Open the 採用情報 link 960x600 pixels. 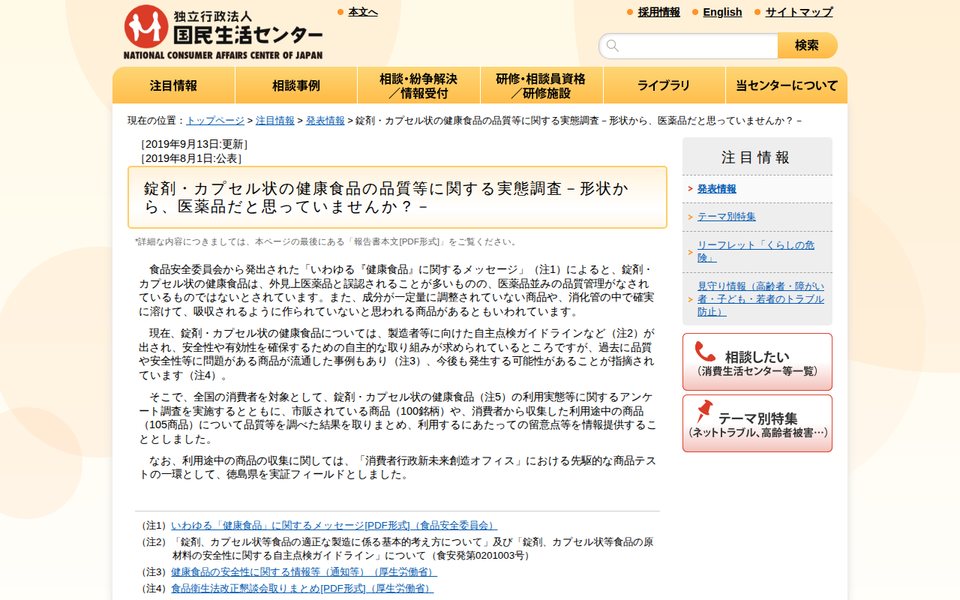click(659, 12)
